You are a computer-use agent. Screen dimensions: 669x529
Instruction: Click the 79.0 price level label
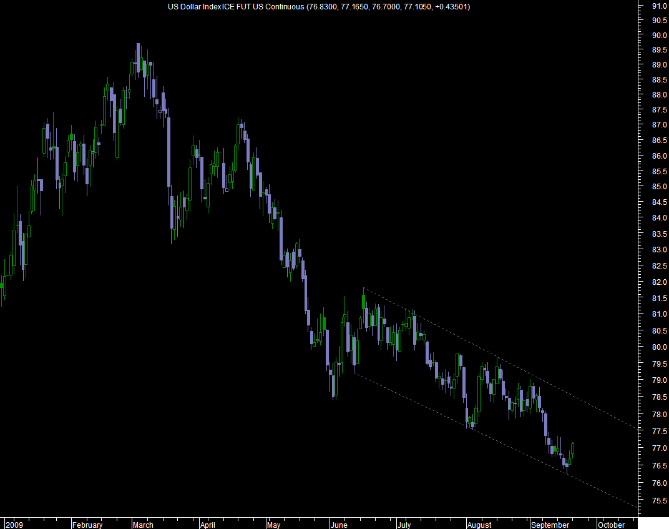point(659,380)
